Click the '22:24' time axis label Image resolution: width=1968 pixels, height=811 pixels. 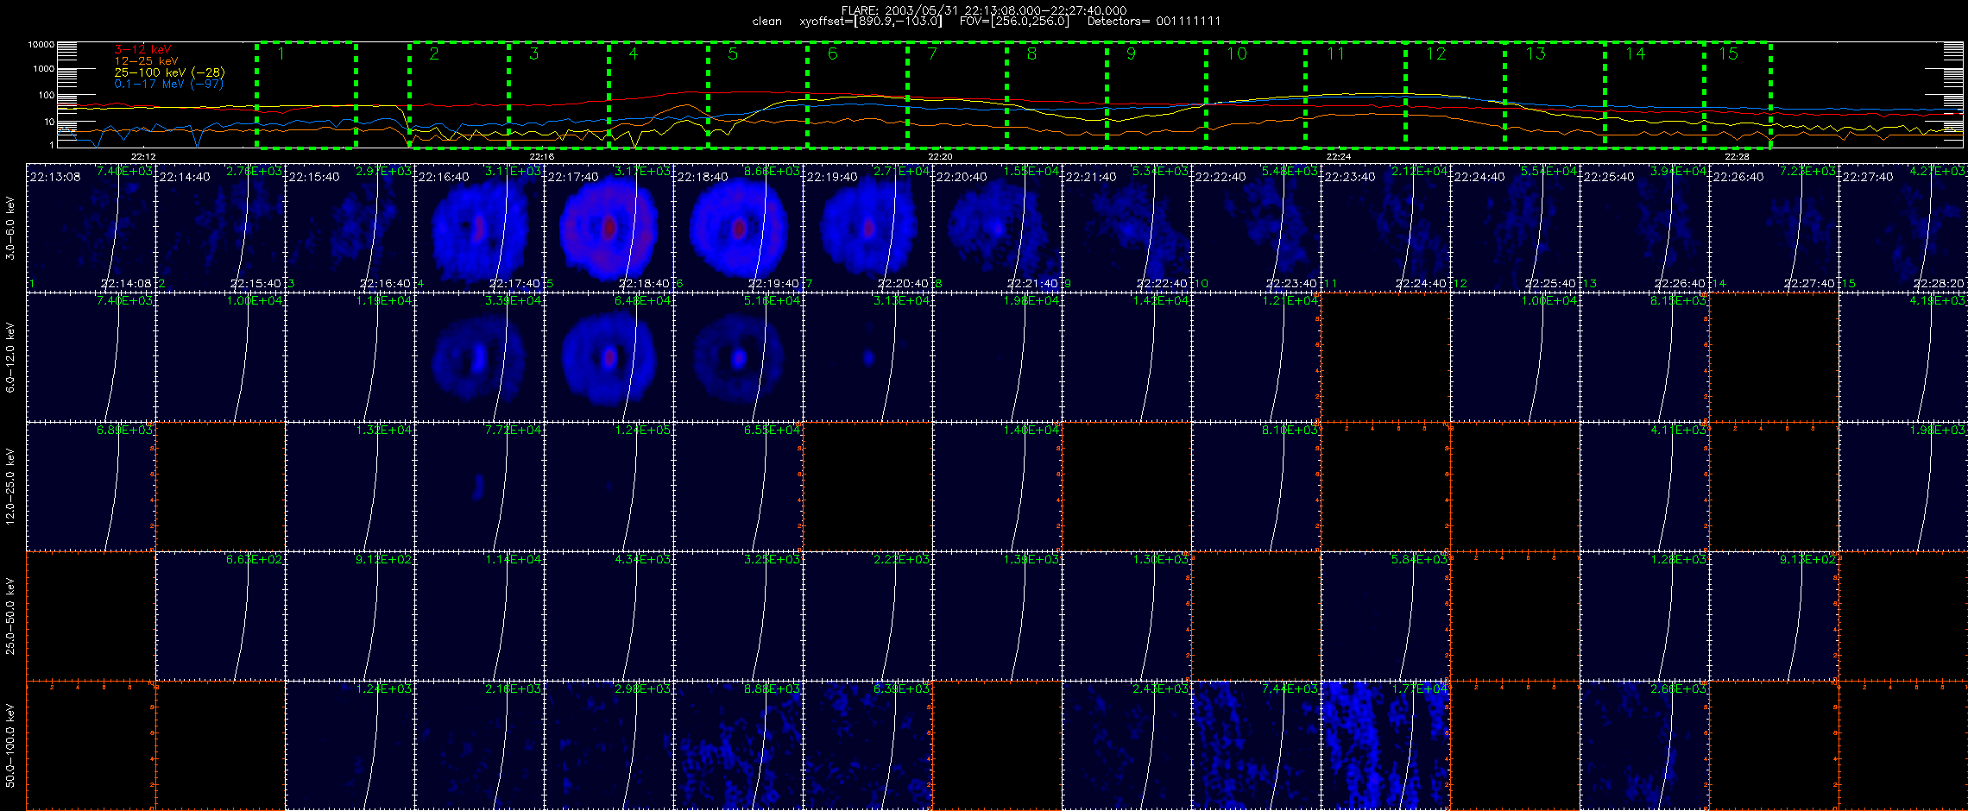(x=1339, y=156)
